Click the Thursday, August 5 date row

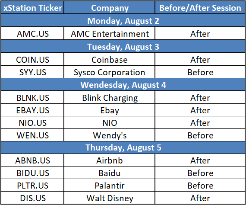[123, 147]
